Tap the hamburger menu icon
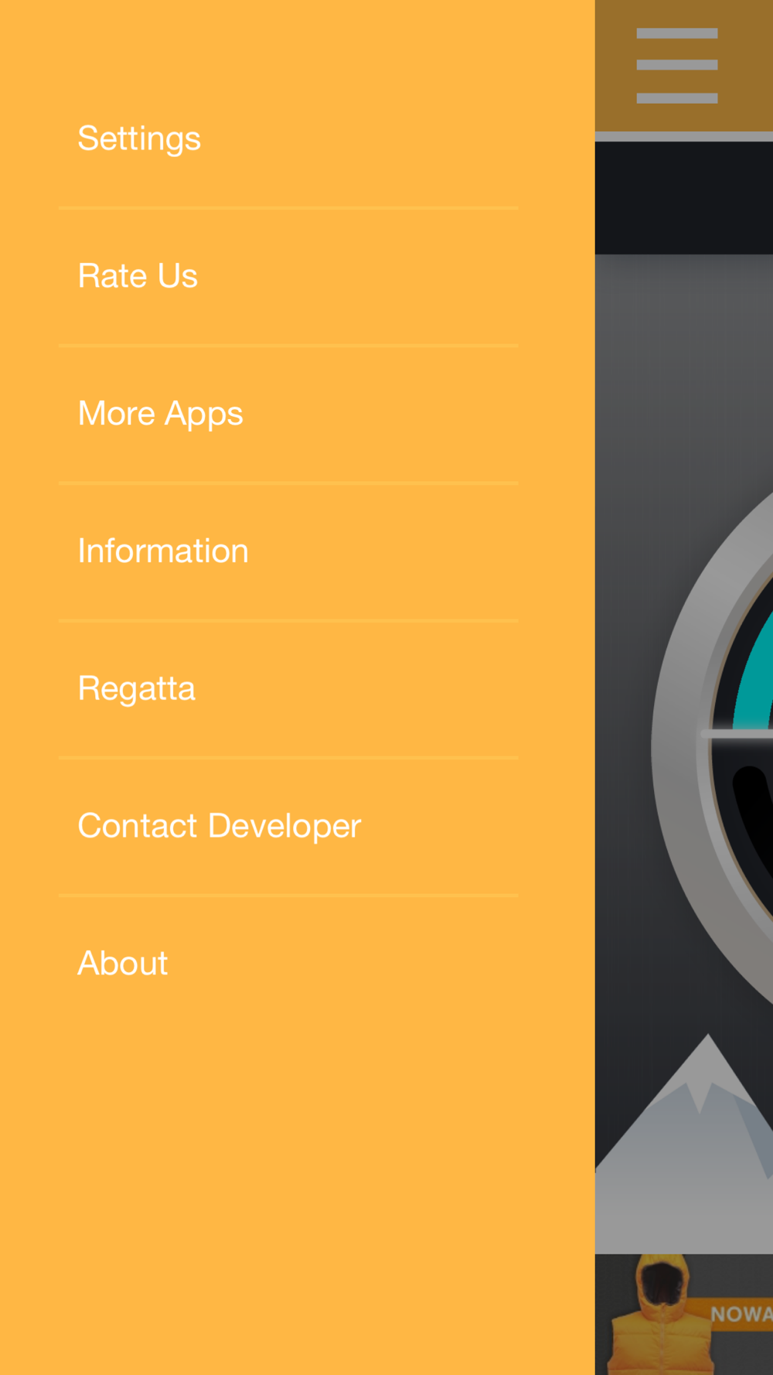773x1375 pixels. (x=676, y=66)
